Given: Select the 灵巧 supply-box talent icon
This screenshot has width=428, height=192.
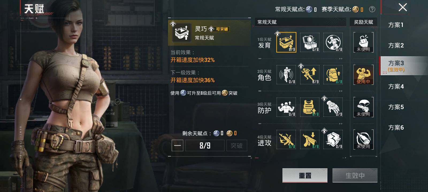Looking at the screenshot, I should tap(286, 42).
